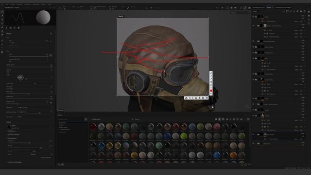Open the Help menu
311x175 pixels.
(50, 4)
